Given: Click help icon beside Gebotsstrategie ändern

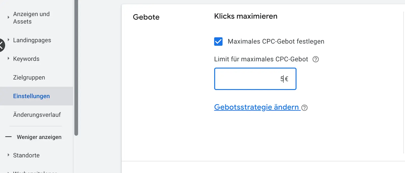Looking at the screenshot, I should [305, 108].
